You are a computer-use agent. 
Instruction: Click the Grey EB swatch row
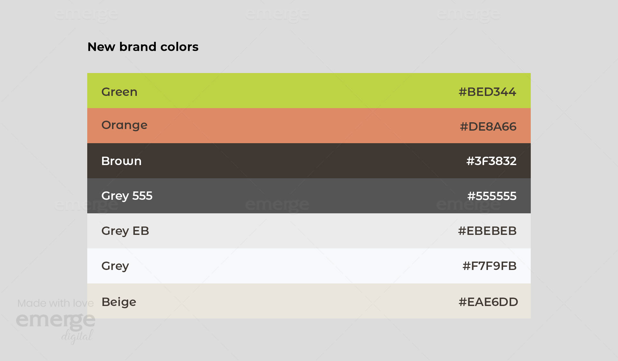click(x=309, y=231)
